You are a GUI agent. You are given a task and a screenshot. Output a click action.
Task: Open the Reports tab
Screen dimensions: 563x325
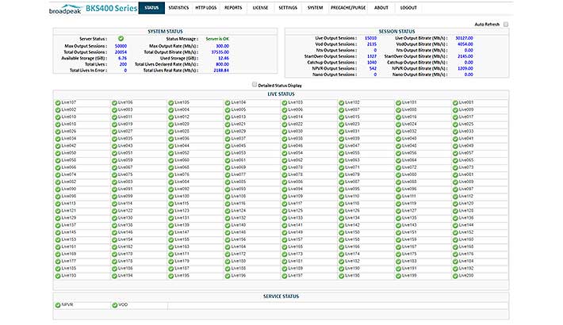point(233,7)
